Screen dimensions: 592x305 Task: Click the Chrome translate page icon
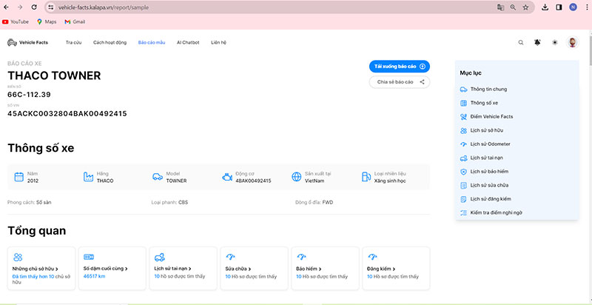[501, 7]
